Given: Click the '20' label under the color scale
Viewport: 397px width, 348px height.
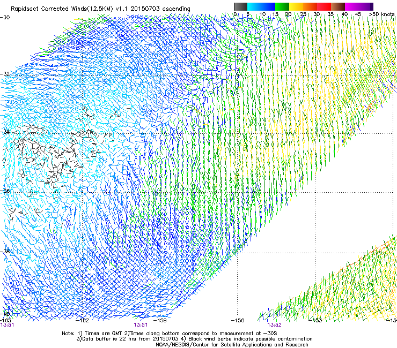Looking at the screenshot, I should (289, 14).
